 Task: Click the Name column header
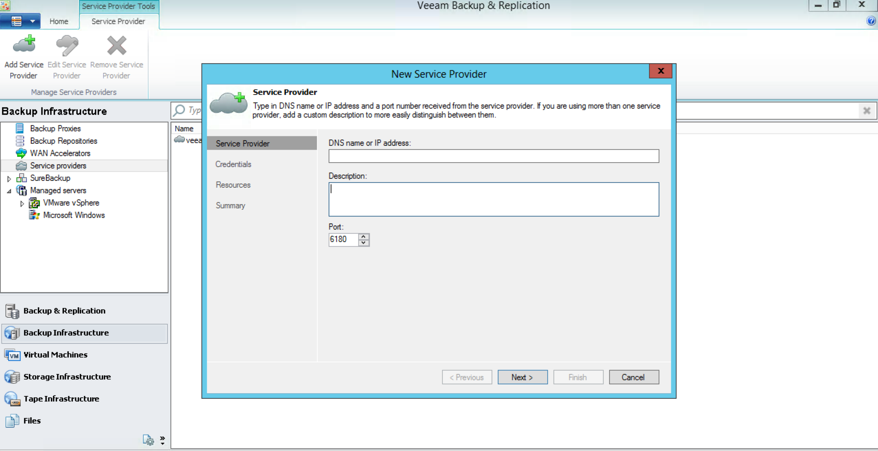coord(184,129)
